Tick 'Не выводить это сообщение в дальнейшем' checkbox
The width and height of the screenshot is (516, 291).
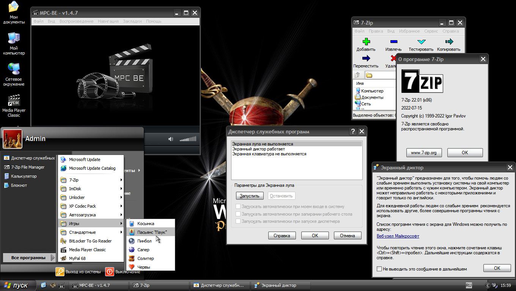[379, 269]
